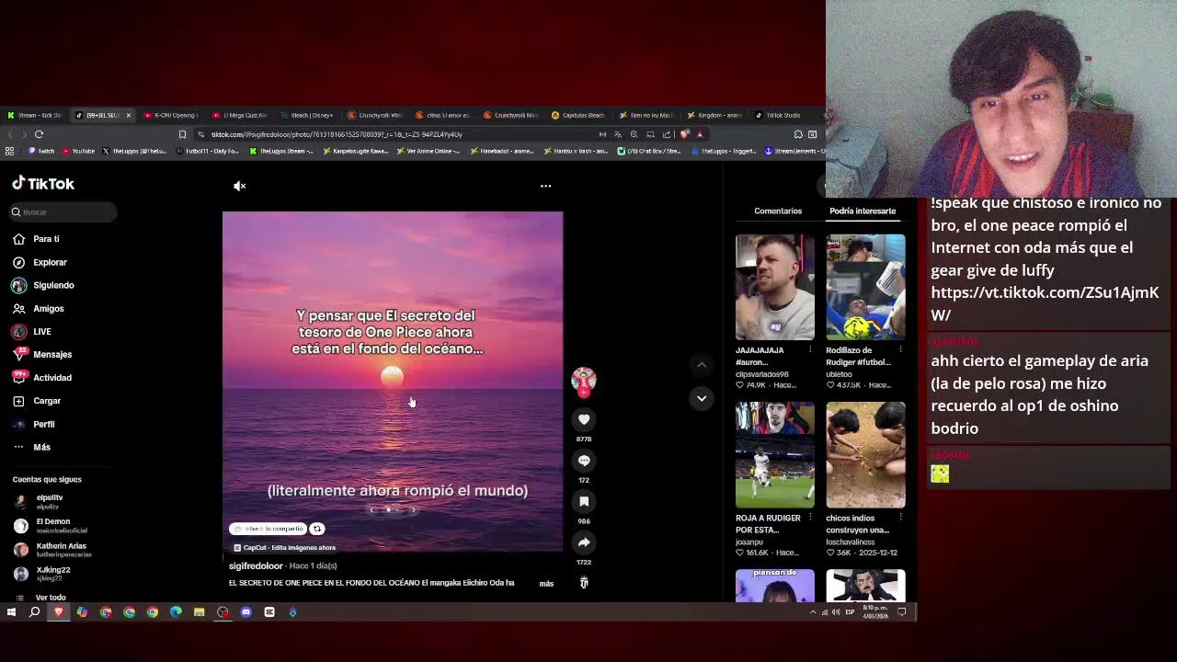Click the TikTok logo
1177x662 pixels.
click(x=43, y=184)
